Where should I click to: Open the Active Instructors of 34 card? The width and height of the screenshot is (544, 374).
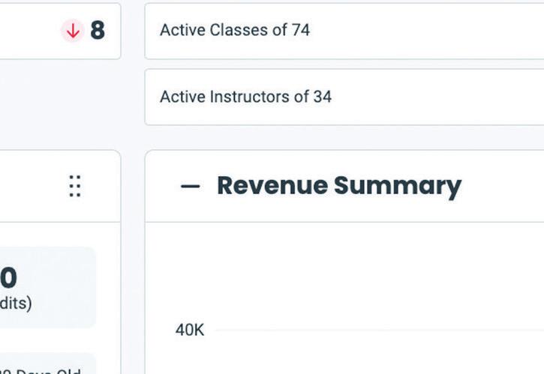pyautogui.click(x=344, y=97)
